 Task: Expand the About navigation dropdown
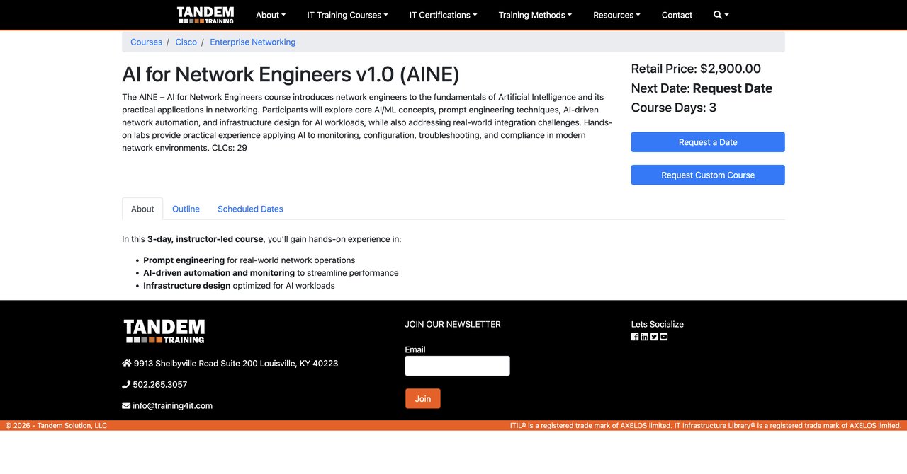271,15
